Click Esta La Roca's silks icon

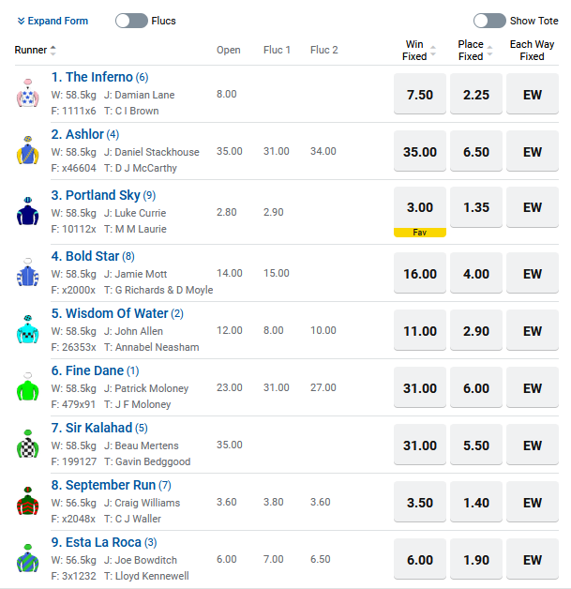tap(26, 559)
